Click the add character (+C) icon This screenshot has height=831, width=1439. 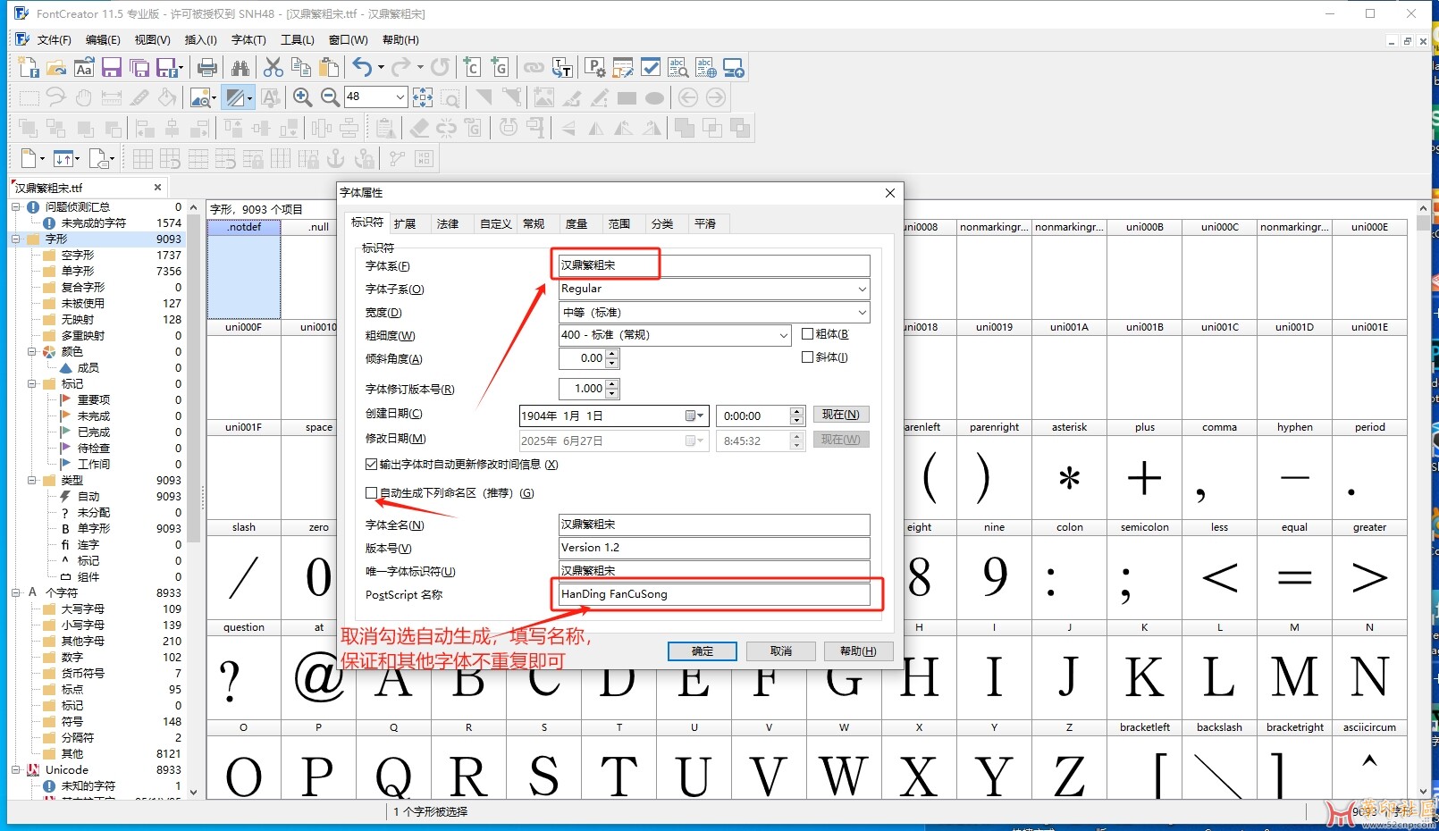point(472,68)
